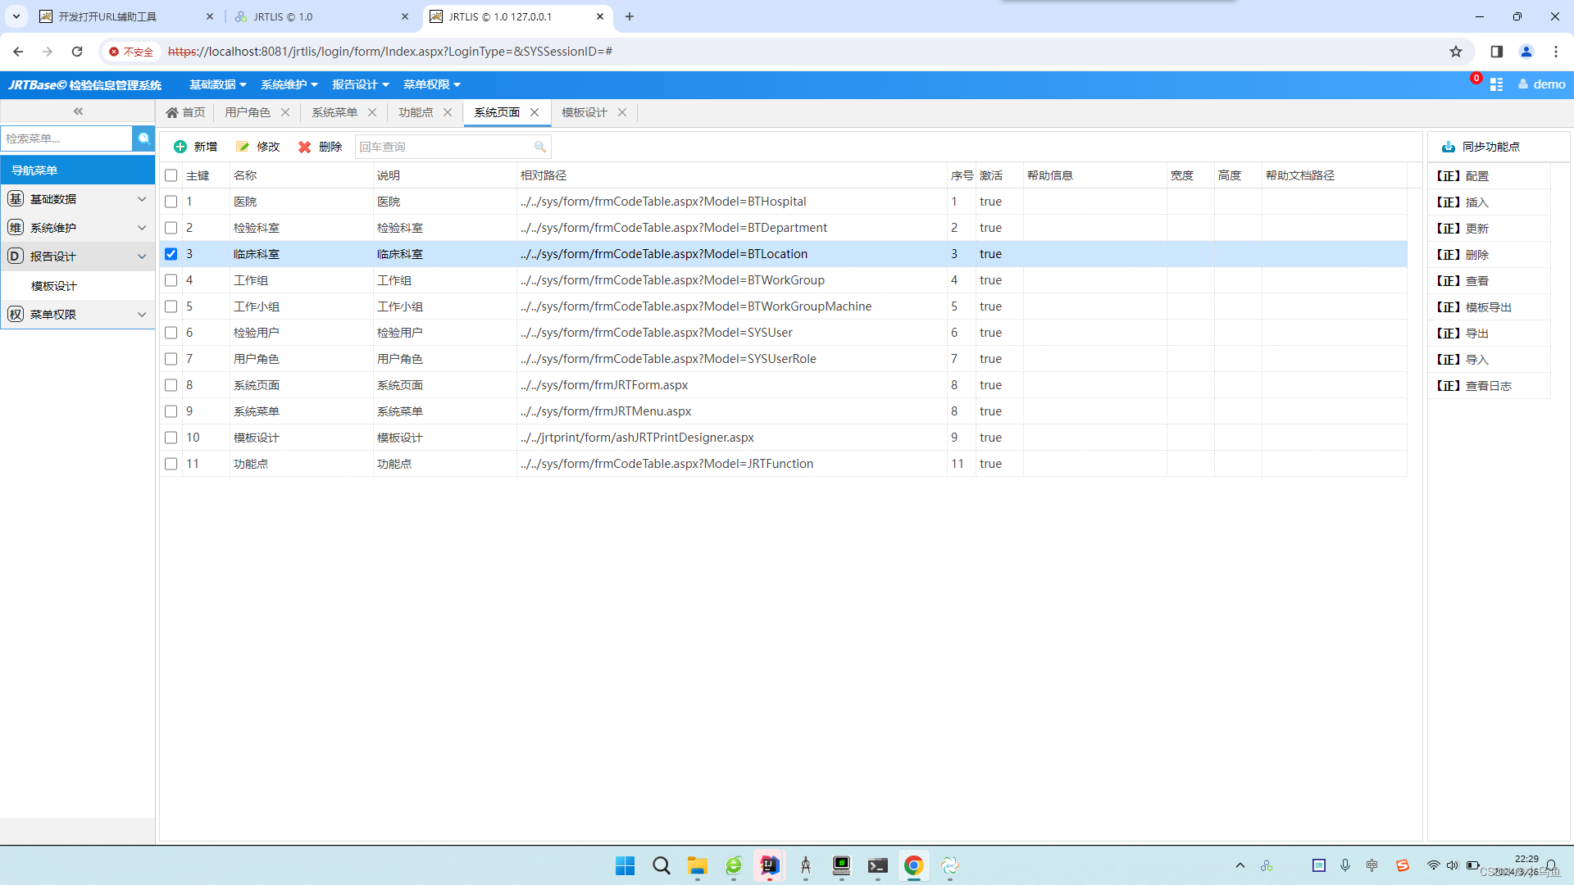
Task: Switch to the 模板设计 tab
Action: point(585,112)
